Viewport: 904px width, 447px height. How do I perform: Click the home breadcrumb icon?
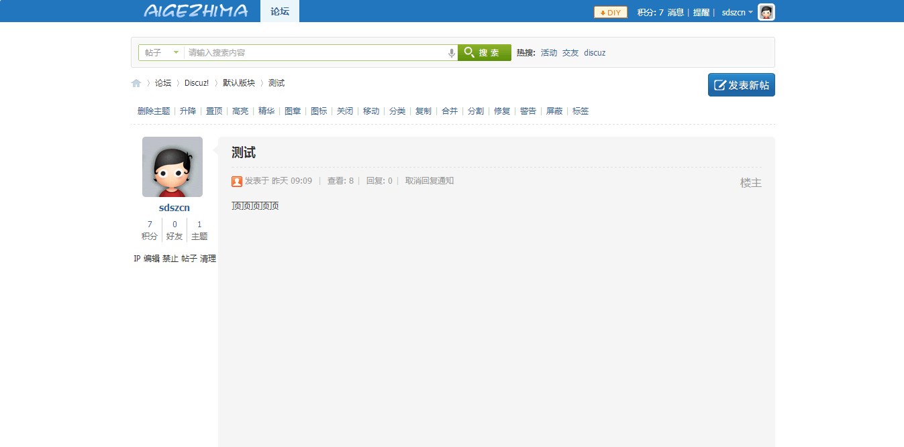[136, 83]
